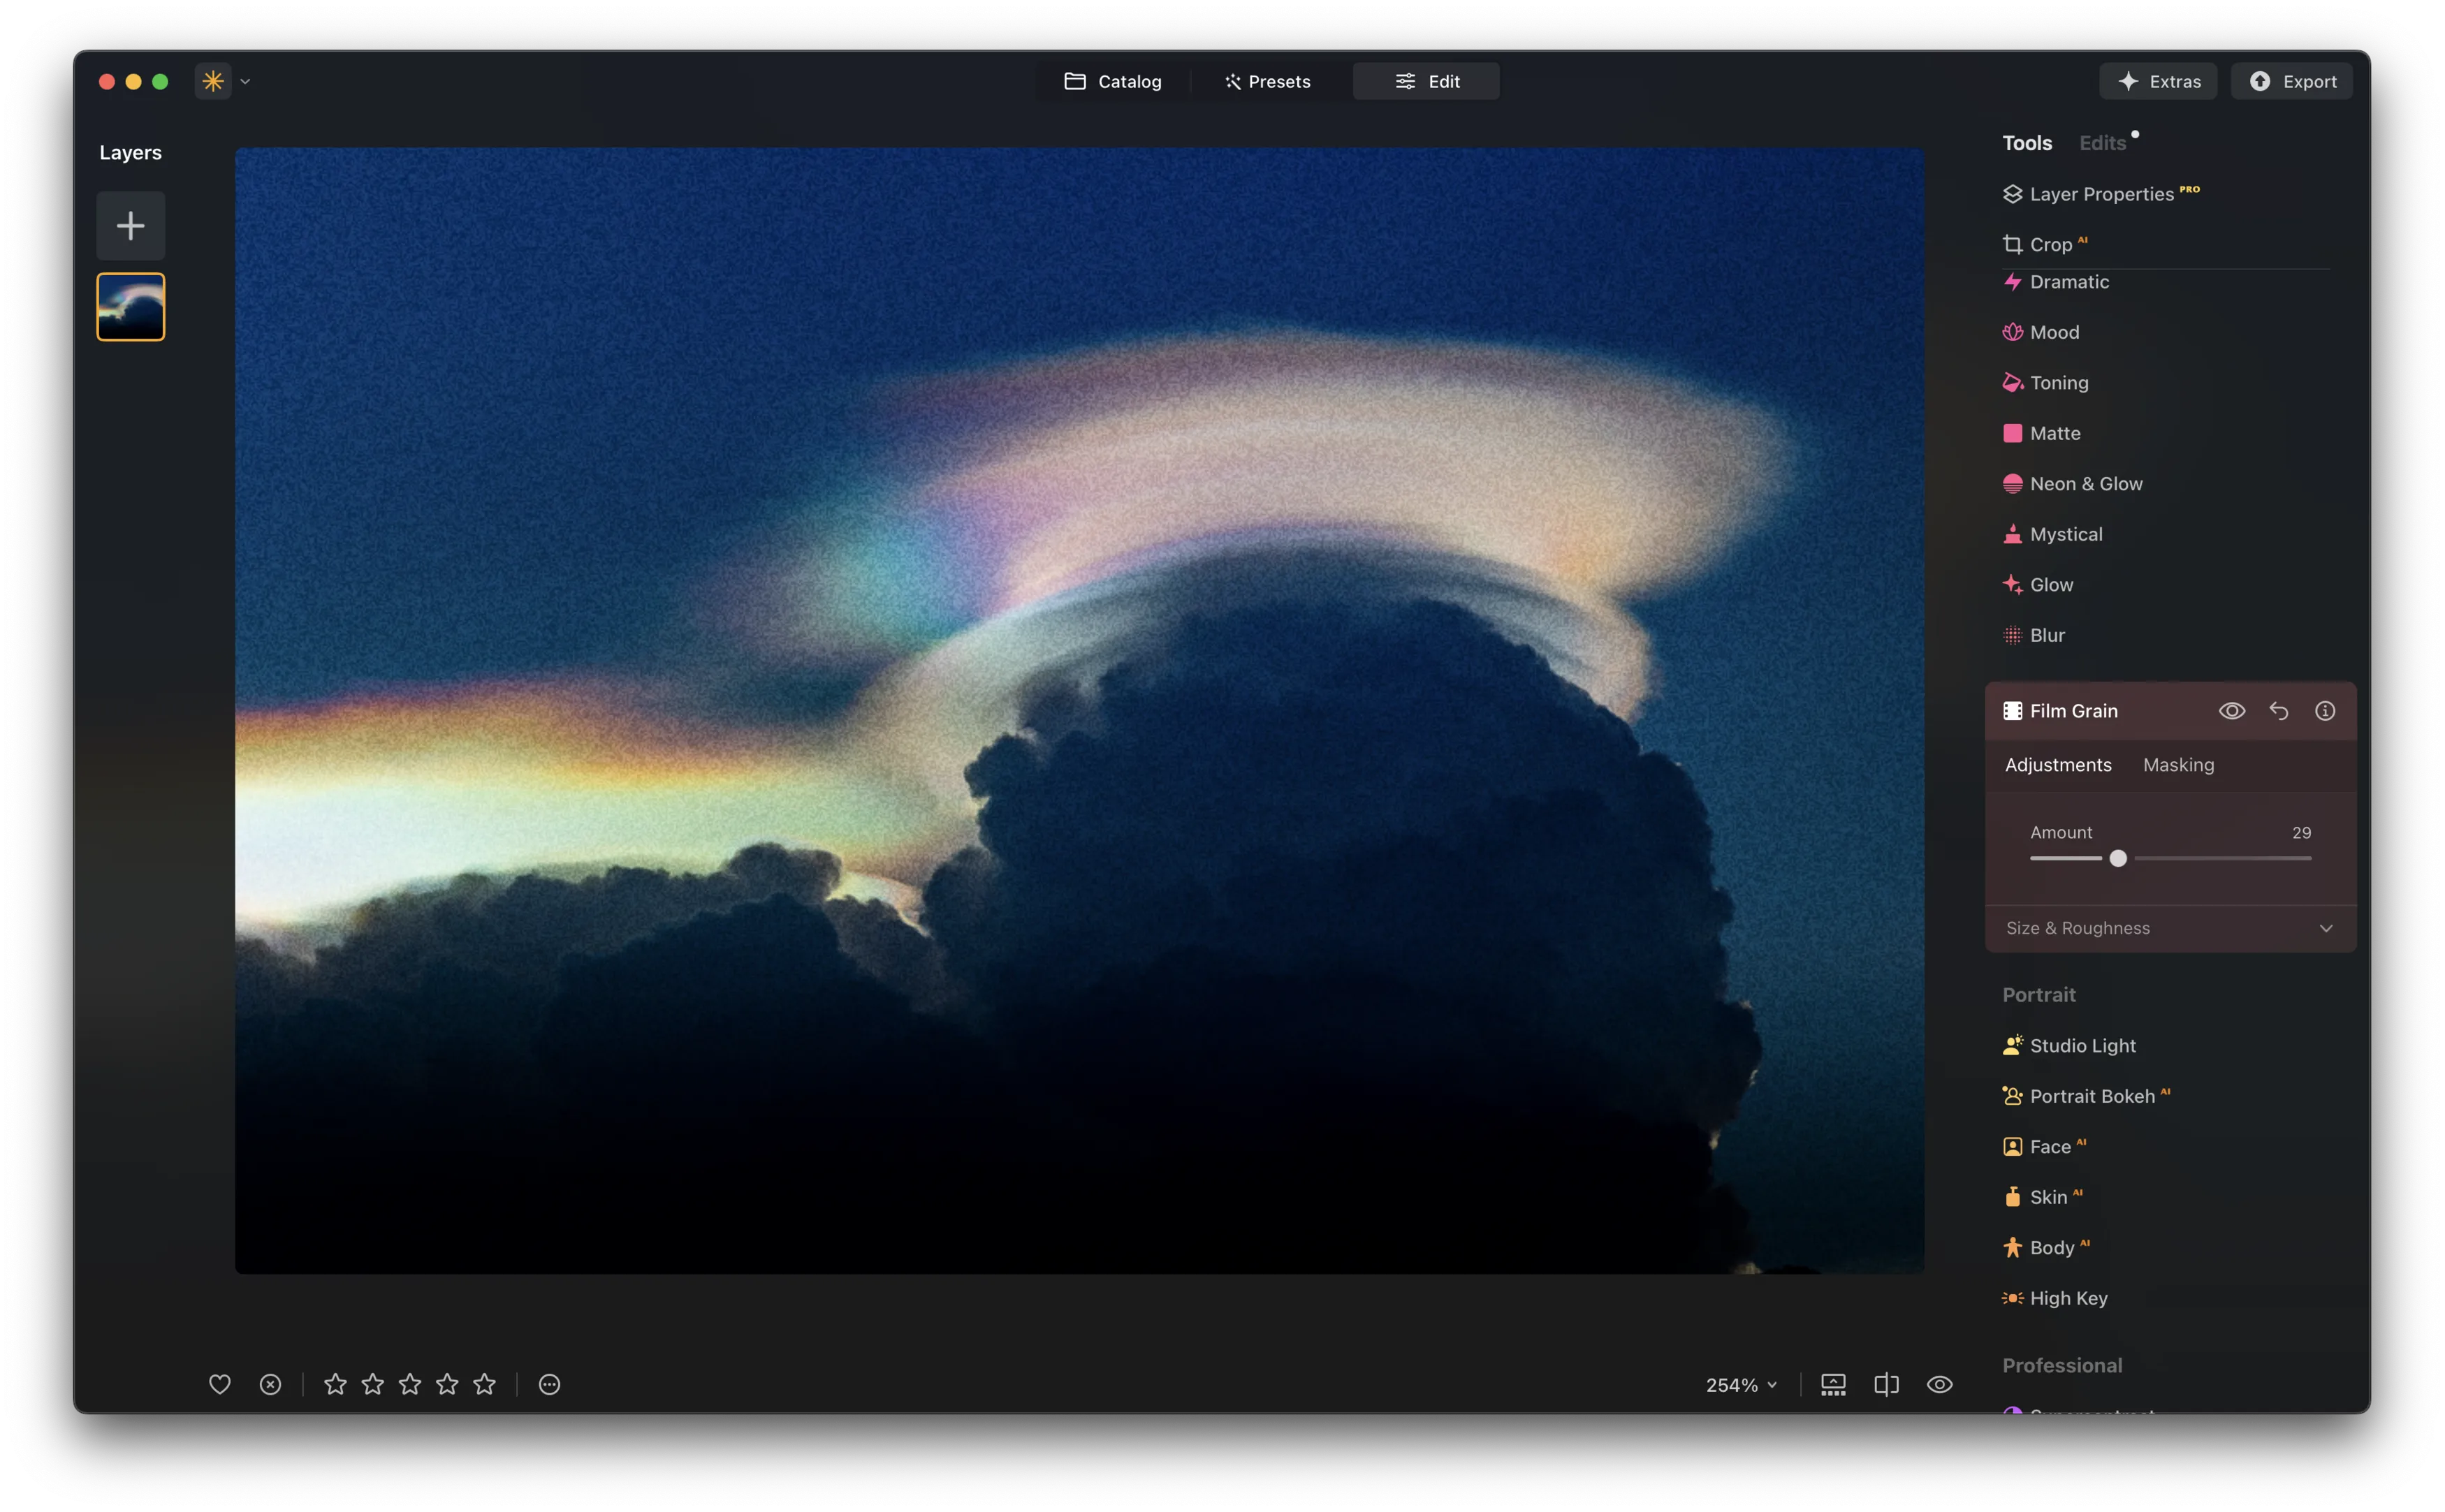Click the add new layer plus button
Image resolution: width=2445 pixels, height=1512 pixels.
(x=130, y=226)
